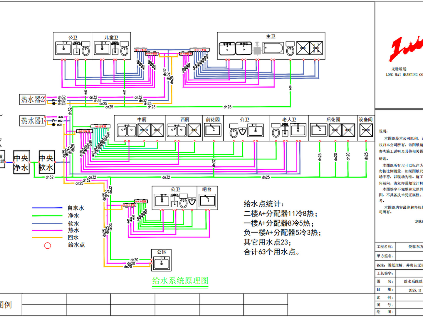Viewport: 423px width, 317px height.
Task: Select the sink symbol in 公区 box
Action: pyautogui.click(x=161, y=263)
